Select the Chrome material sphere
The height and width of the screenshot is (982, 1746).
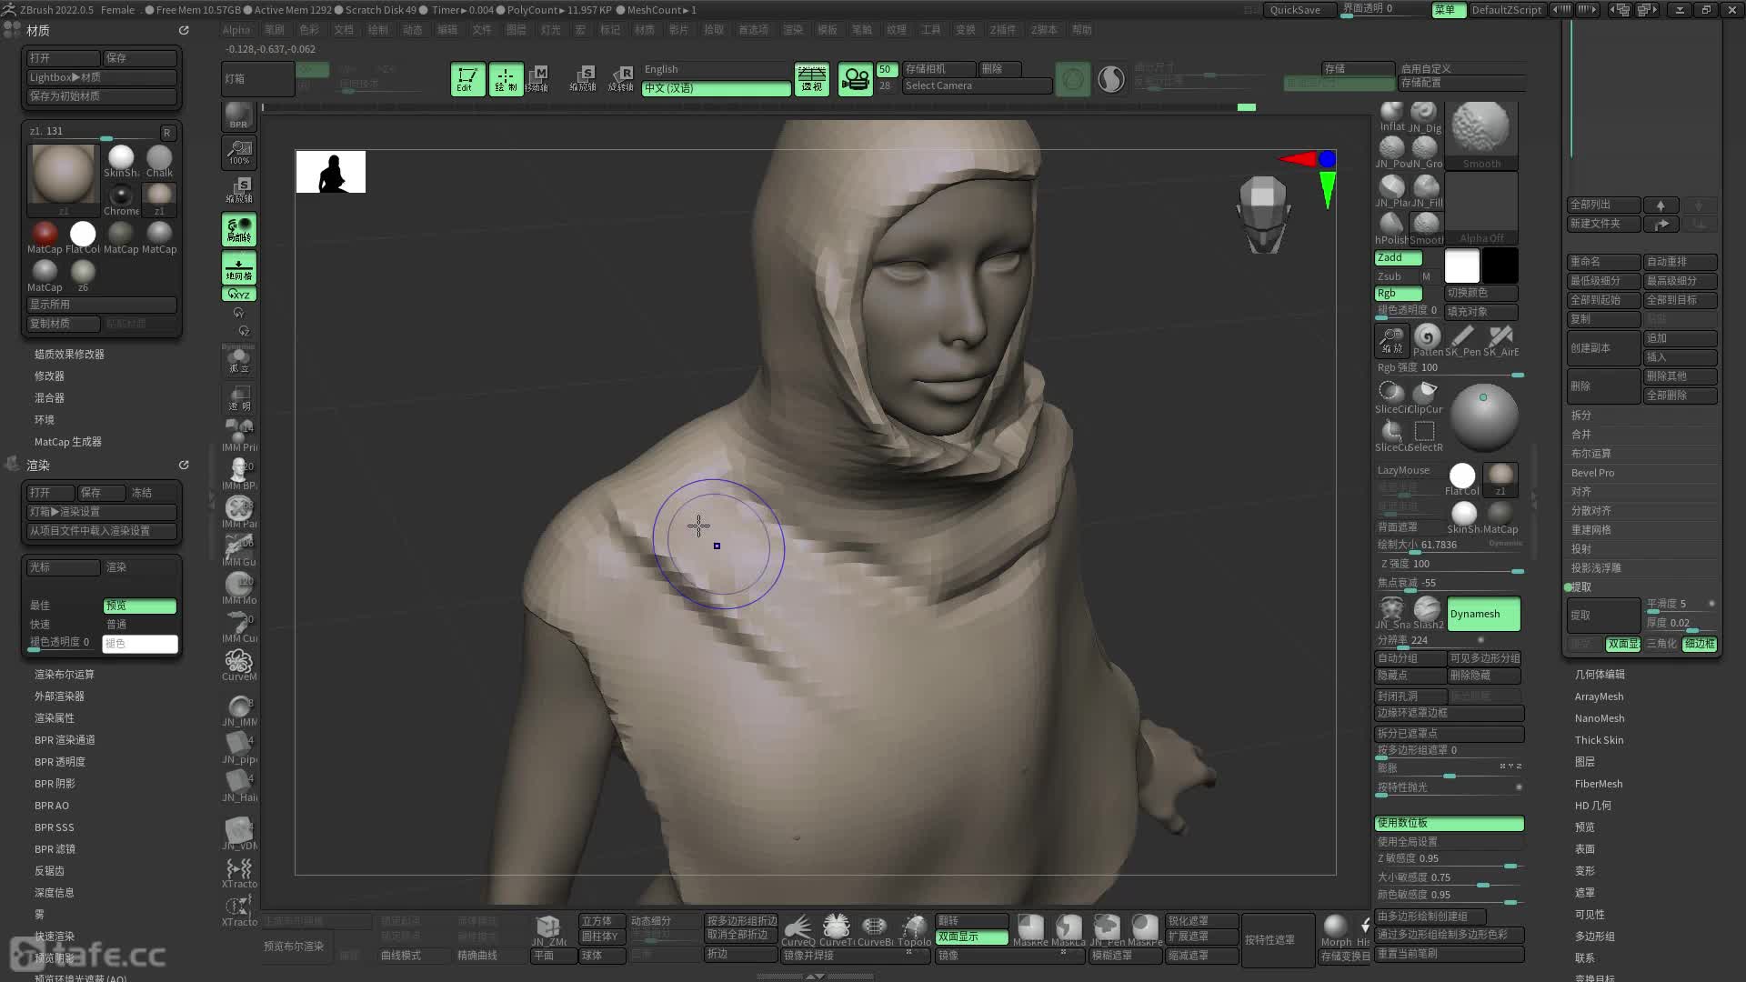point(121,200)
